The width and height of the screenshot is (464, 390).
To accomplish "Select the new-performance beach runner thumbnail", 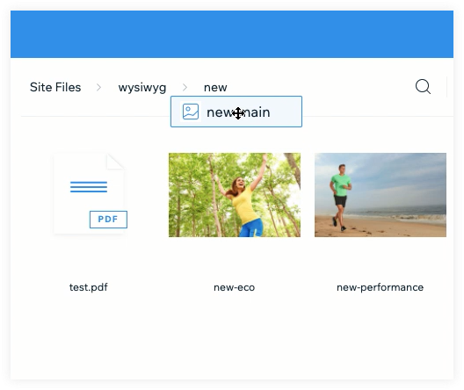I will click(x=381, y=195).
